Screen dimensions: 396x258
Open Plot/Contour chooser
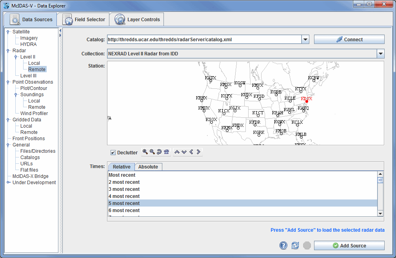34,88
